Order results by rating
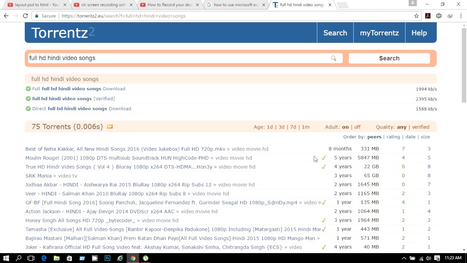Screen dimensions: 467x263 (x=393, y=137)
